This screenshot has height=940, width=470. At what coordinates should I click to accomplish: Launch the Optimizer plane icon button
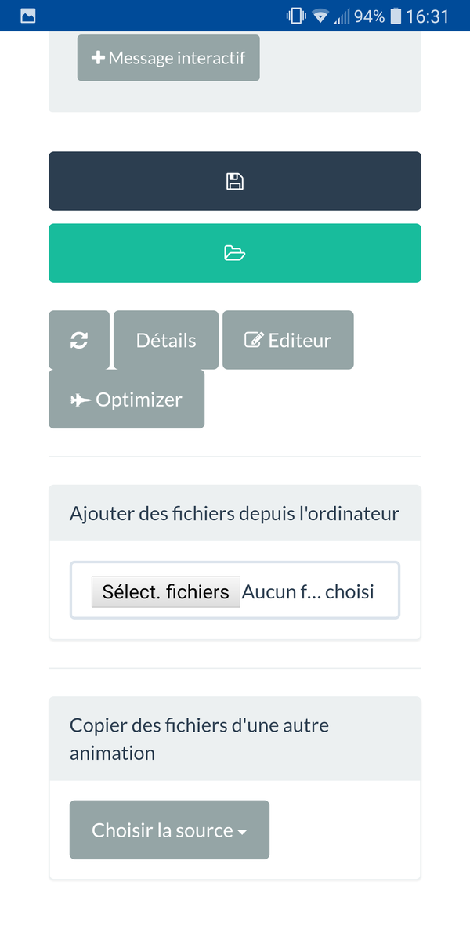[126, 399]
